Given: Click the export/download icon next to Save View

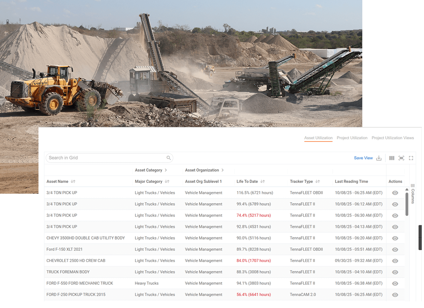Looking at the screenshot, I should pos(379,158).
